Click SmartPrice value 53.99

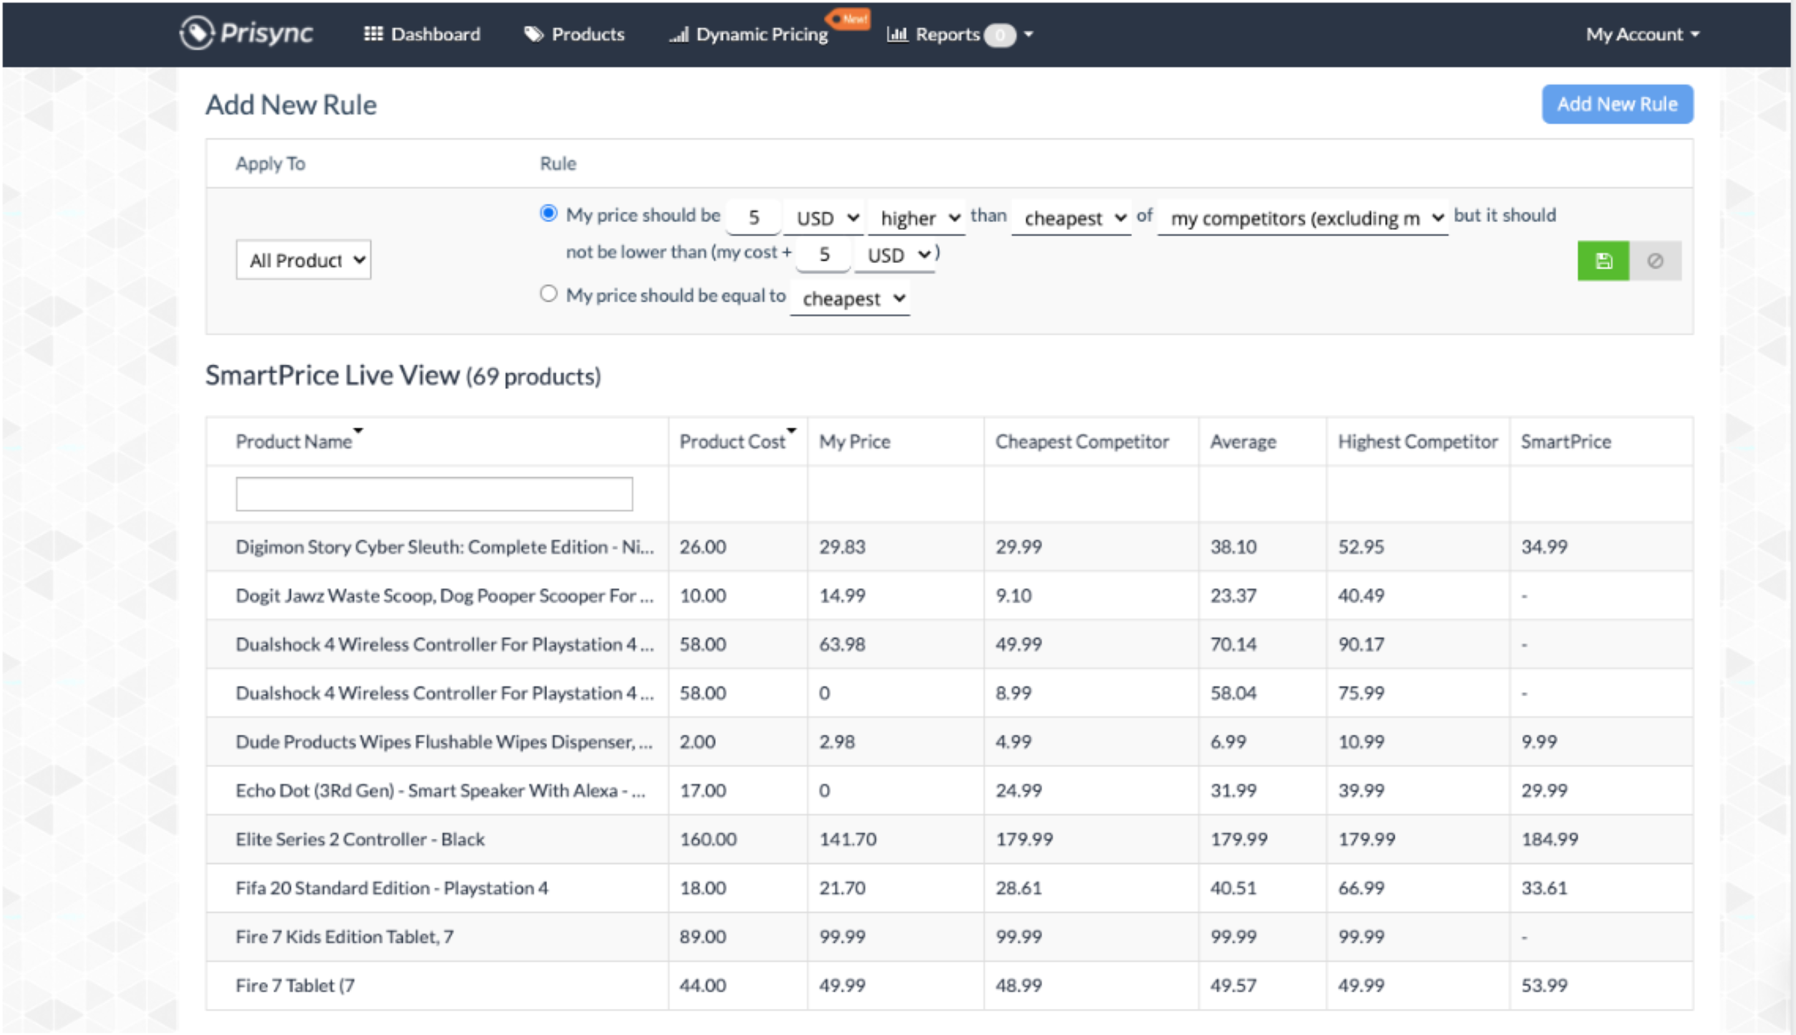pos(1543,985)
